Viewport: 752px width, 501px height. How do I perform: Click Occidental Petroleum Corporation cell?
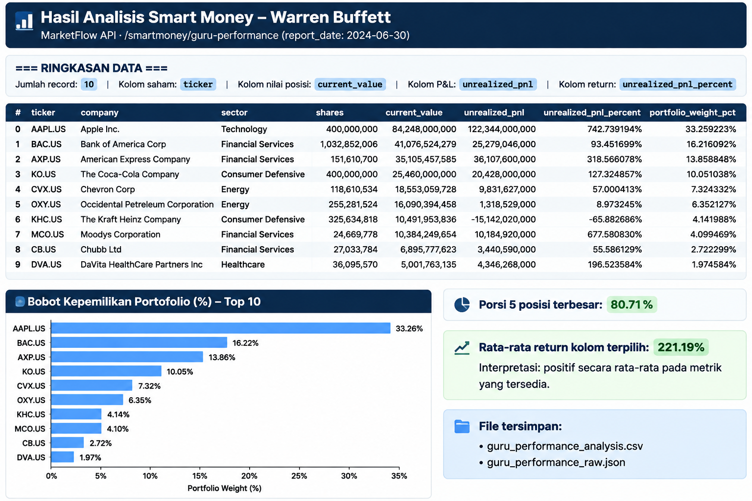point(147,205)
